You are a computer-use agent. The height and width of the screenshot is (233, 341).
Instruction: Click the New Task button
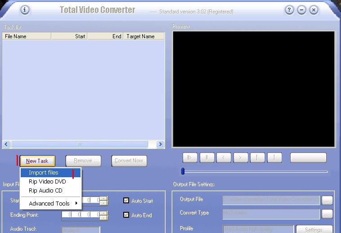pyautogui.click(x=37, y=161)
